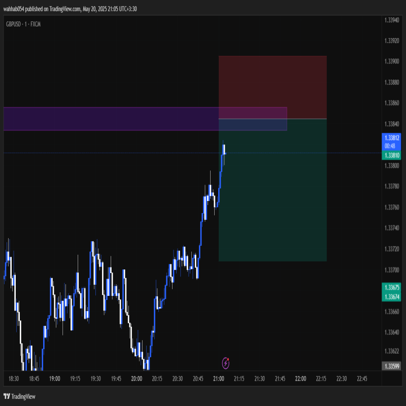Click the 19:45 time axis label
The image size is (406, 406).
[116, 379]
